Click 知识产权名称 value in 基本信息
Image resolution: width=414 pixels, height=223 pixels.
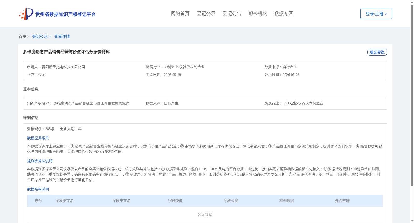(91, 103)
